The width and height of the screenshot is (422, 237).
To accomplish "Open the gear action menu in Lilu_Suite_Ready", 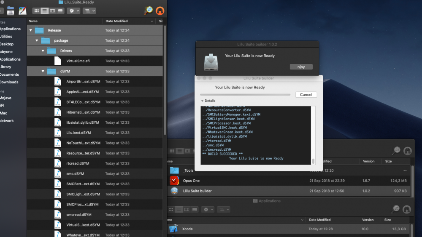I will [73, 11].
